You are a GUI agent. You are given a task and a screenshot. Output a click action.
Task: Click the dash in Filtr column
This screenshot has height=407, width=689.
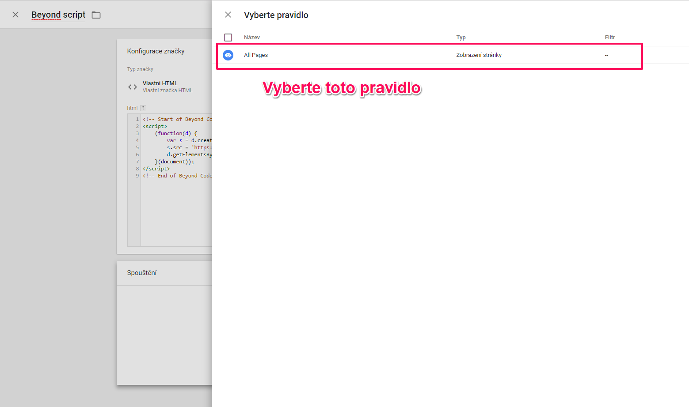point(606,55)
